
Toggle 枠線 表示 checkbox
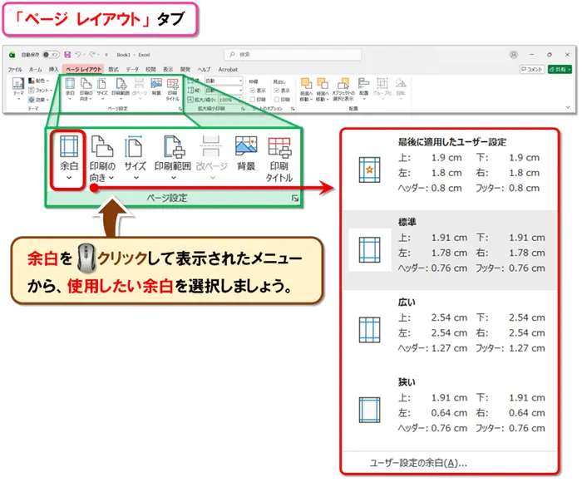[x=253, y=91]
